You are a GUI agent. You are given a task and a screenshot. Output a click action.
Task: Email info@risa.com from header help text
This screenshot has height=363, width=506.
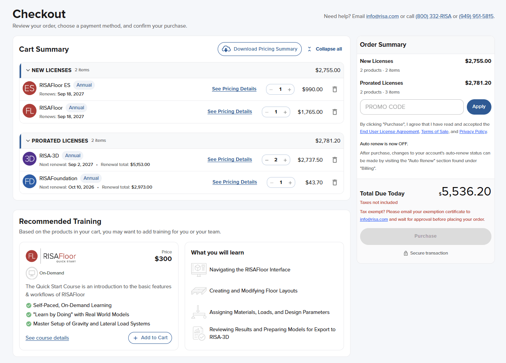point(382,16)
